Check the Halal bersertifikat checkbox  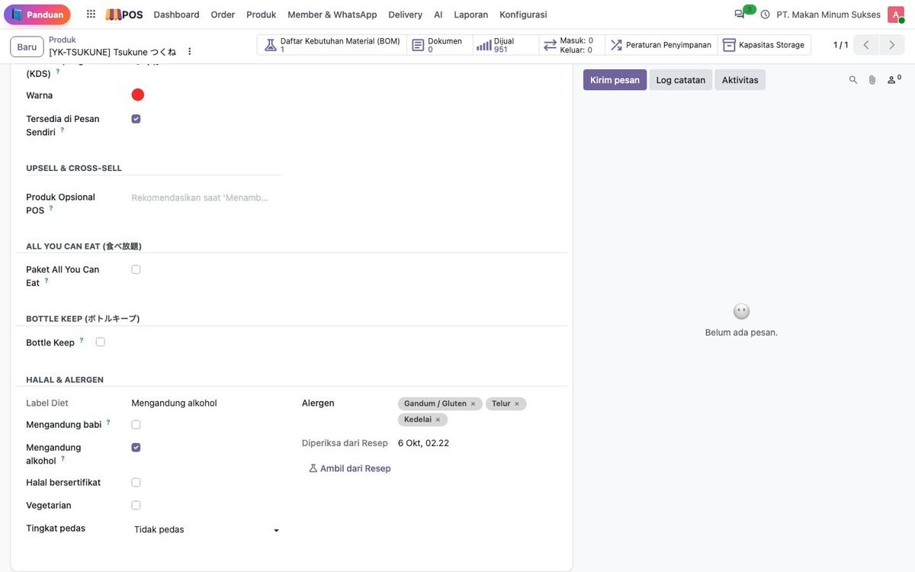136,483
